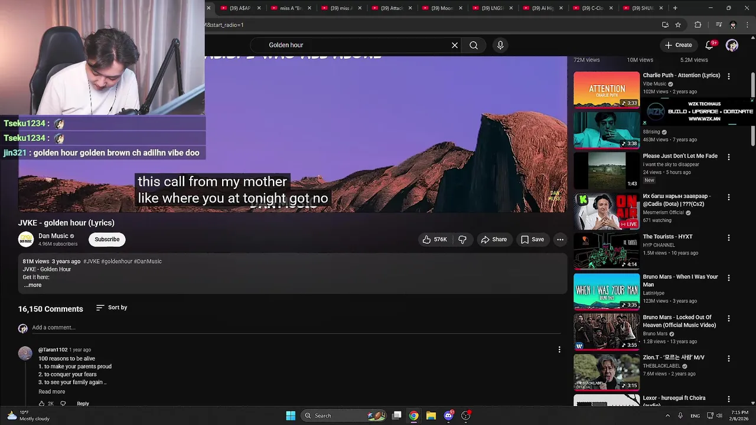This screenshot has height=425, width=756.
Task: Open Chrome media controls icon
Action: click(719, 25)
